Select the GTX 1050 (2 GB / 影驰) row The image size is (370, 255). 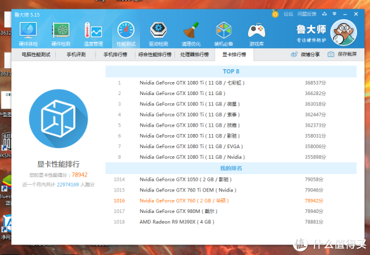(x=231, y=180)
